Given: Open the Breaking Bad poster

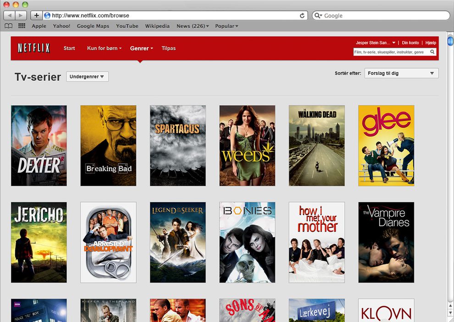Looking at the screenshot, I should point(108,146).
